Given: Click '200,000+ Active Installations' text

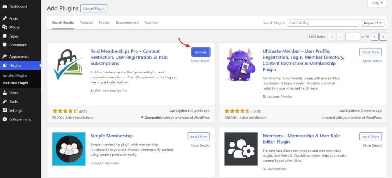Looking at the screenshot, I should (x=245, y=118).
